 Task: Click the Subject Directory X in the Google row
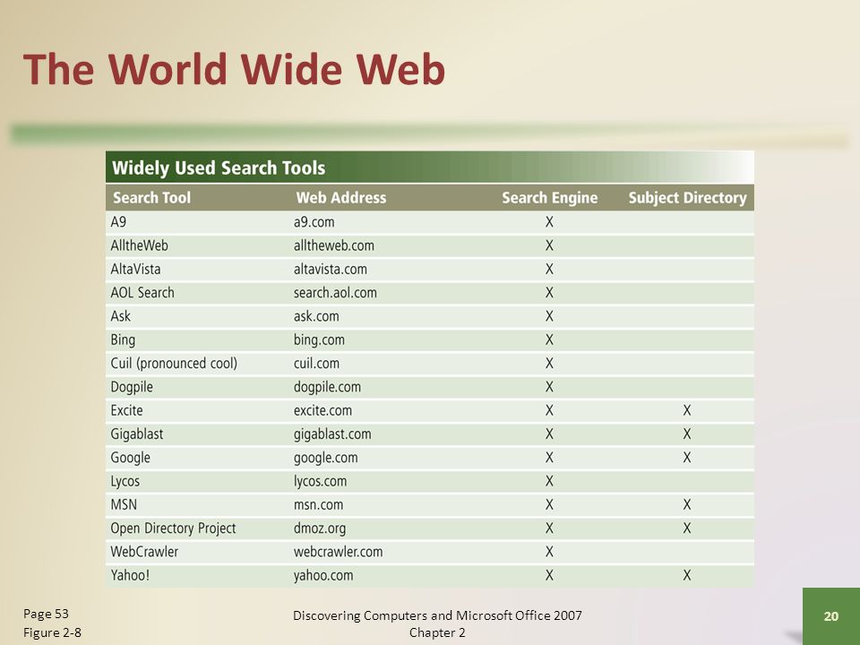[x=687, y=458]
